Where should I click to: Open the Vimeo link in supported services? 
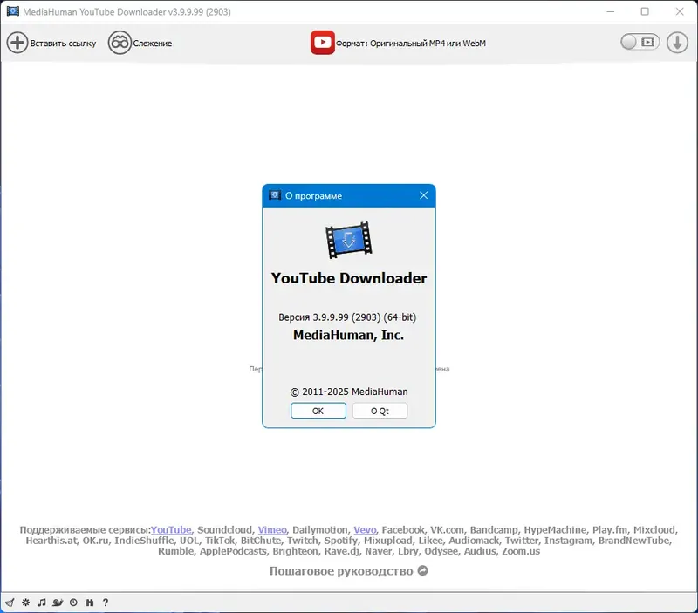tap(272, 530)
